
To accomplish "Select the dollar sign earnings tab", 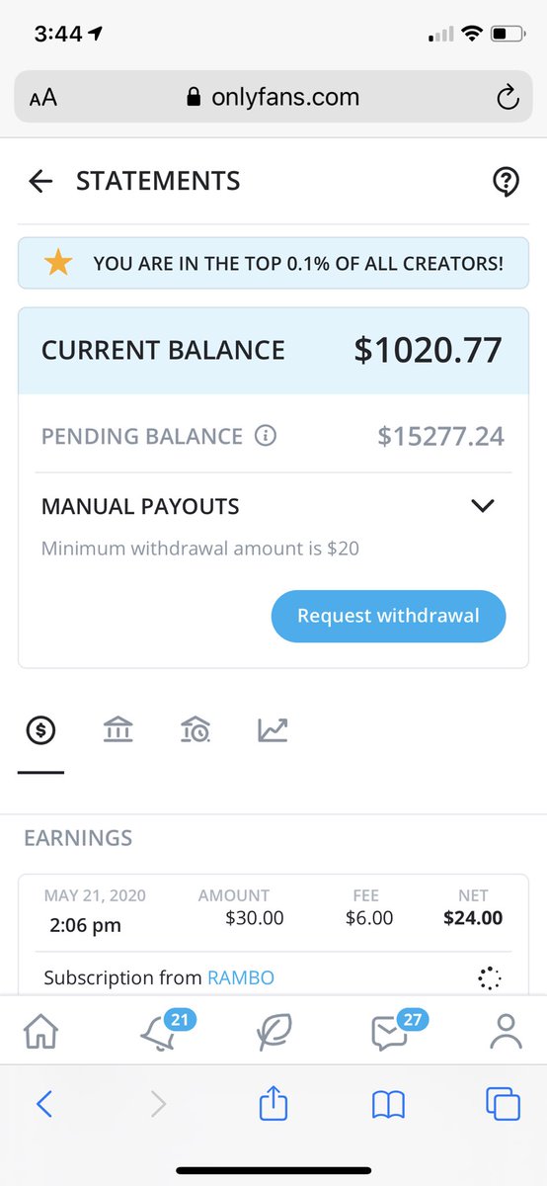I will pos(40,730).
